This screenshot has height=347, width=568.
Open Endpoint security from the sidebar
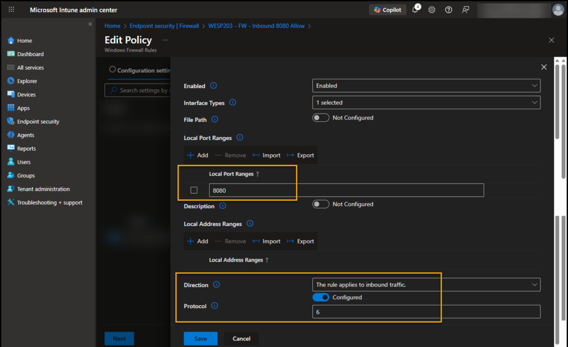(x=37, y=121)
